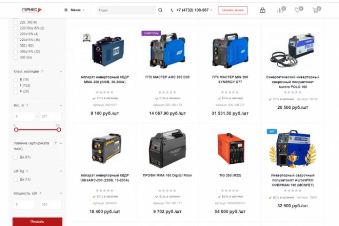Collapse the Вес, кг filter section
The width and height of the screenshot is (339, 226).
[61, 105]
